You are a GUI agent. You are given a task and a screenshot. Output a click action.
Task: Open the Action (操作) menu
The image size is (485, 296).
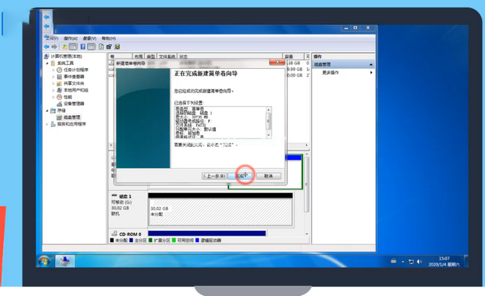70,39
